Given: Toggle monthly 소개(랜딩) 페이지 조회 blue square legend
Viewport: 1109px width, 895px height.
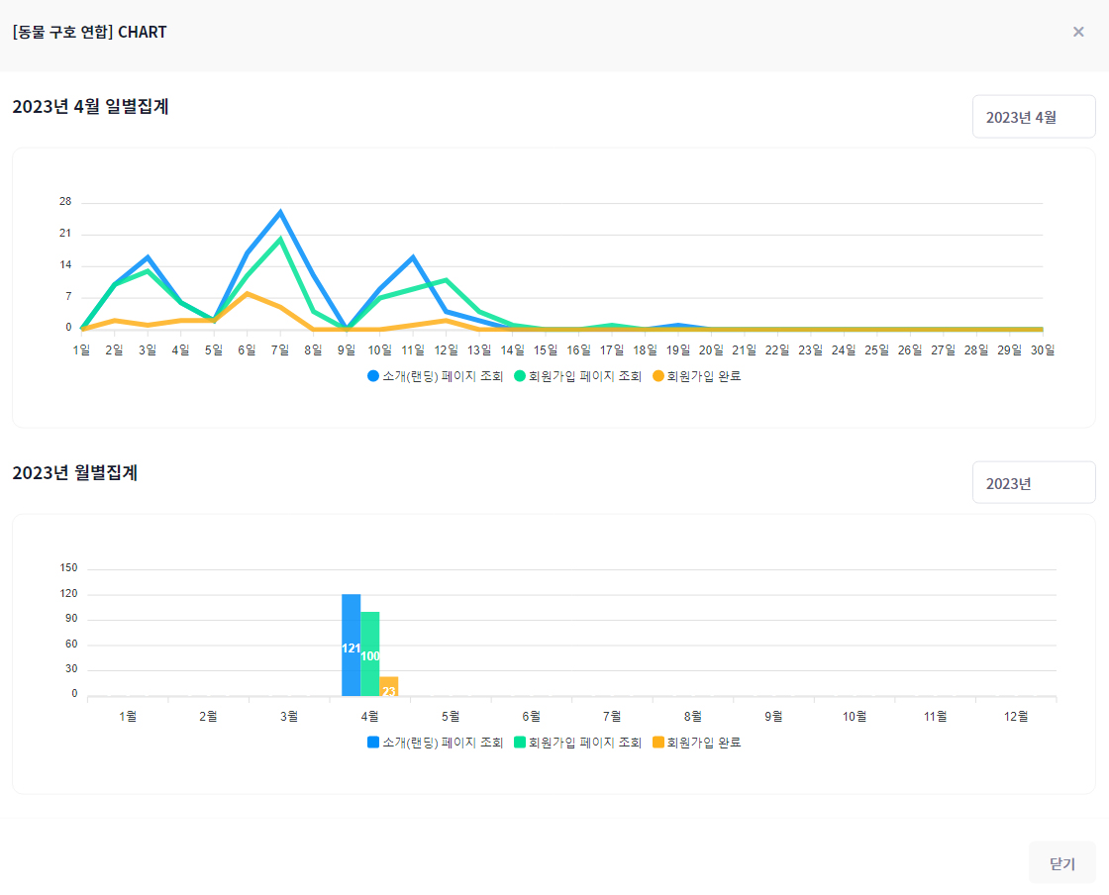Looking at the screenshot, I should (x=373, y=743).
